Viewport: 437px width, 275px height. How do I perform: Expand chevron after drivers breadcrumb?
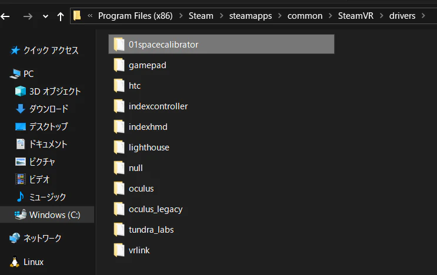(423, 16)
